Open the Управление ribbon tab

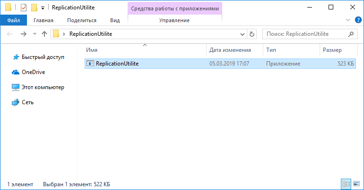click(x=174, y=20)
